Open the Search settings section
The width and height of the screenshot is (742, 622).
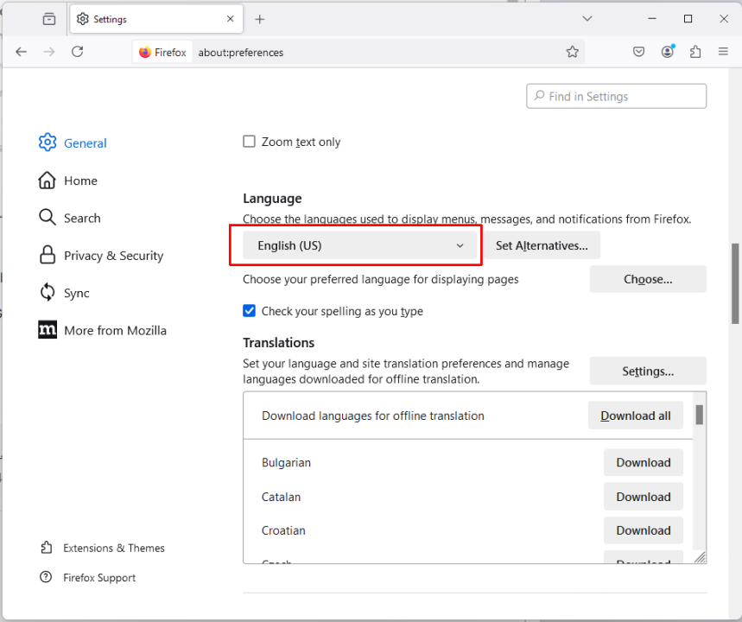[x=82, y=218]
